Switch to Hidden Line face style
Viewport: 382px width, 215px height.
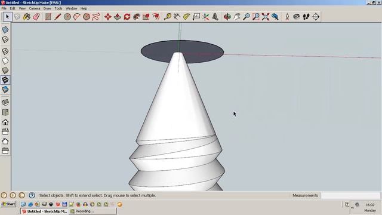pos(5,61)
